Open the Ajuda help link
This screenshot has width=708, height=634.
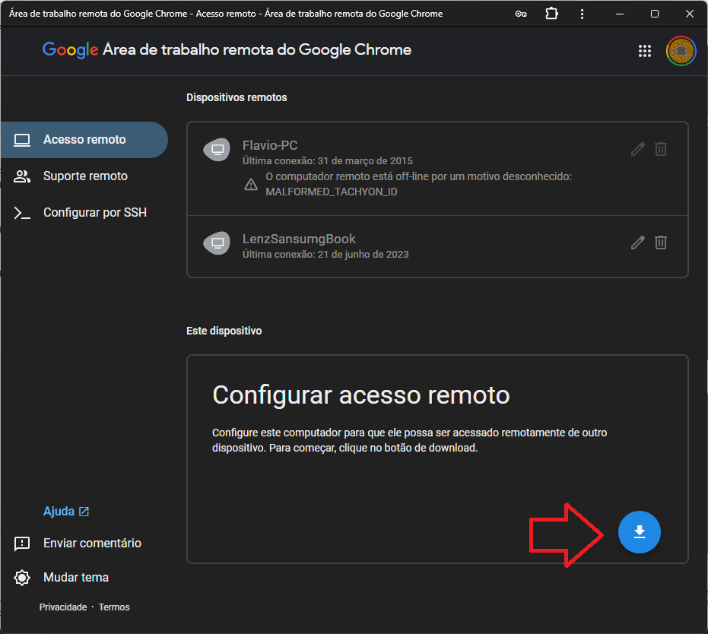tap(66, 512)
